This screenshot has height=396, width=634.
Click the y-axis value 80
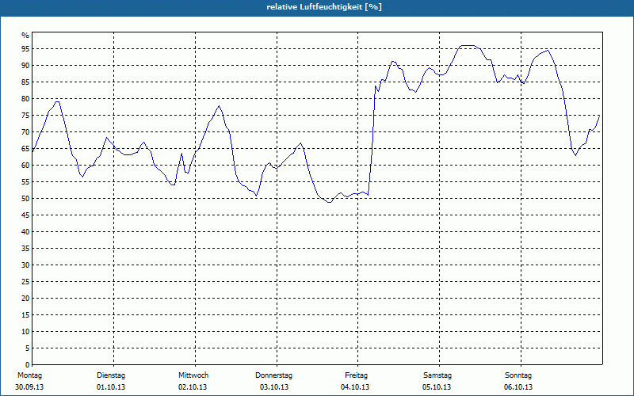[25, 98]
